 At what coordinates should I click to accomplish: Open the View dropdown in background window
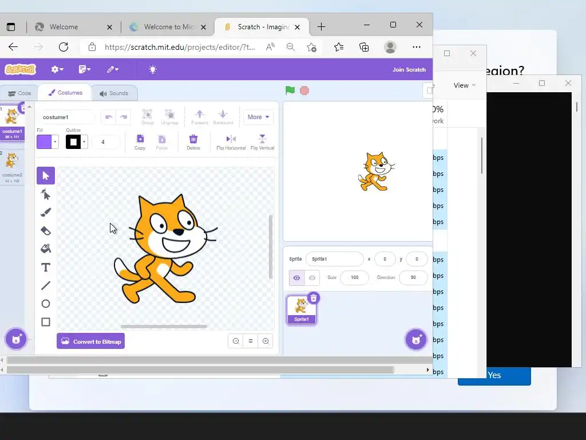coord(465,85)
